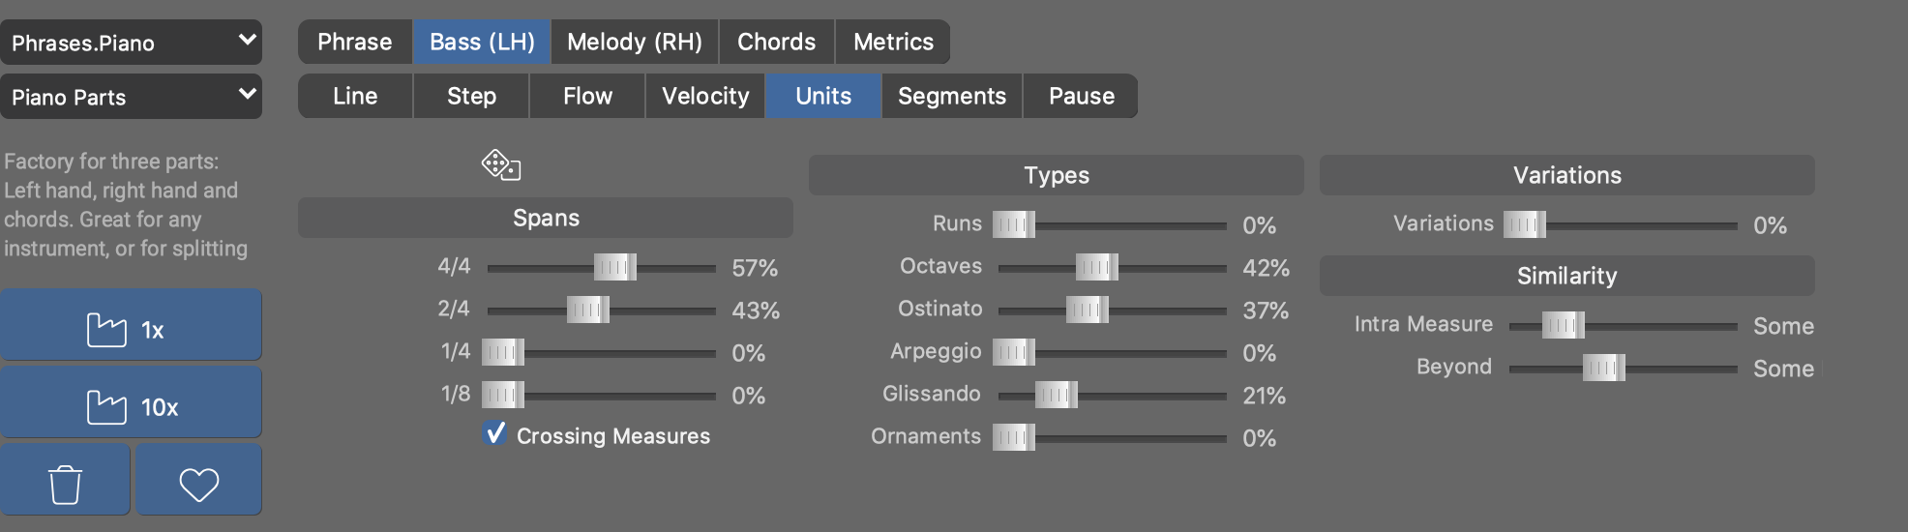The image size is (1908, 532).
Task: Open the Pause sub-tab
Action: [1082, 97]
